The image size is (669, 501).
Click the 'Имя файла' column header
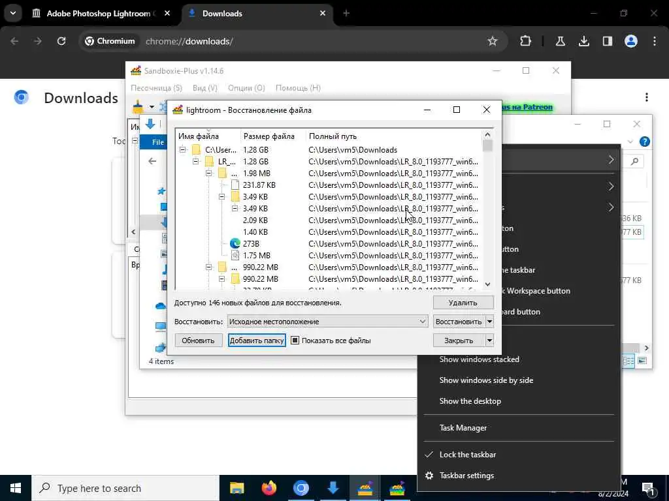(199, 136)
